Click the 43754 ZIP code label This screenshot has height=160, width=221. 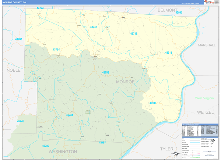click(x=56, y=49)
